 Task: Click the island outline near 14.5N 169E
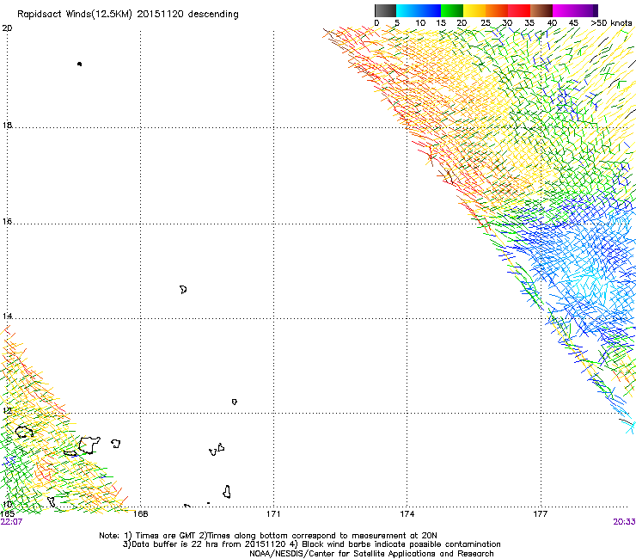pyautogui.click(x=183, y=290)
